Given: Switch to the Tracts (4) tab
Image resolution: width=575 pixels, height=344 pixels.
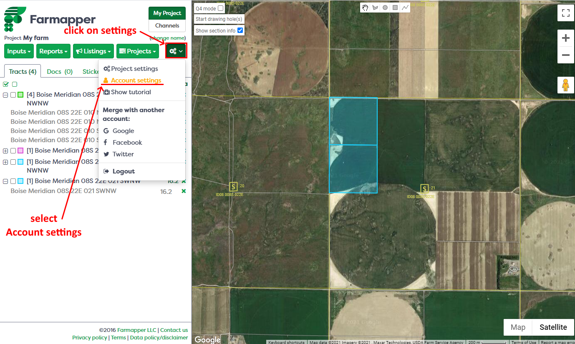Looking at the screenshot, I should (x=23, y=71).
